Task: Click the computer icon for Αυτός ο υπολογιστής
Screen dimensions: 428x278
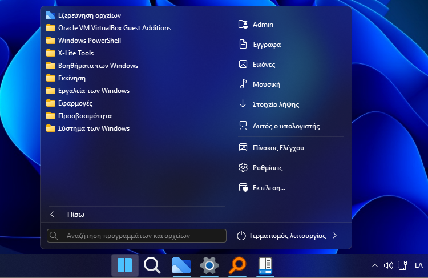Action: 243,126
